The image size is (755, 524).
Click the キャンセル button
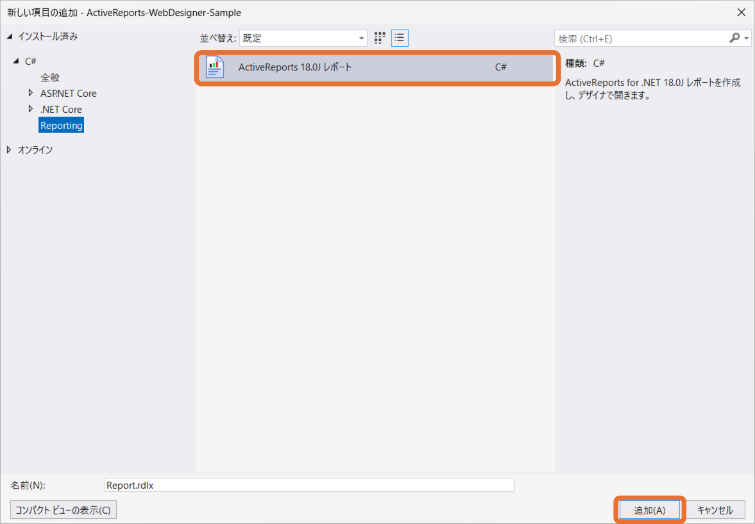pos(715,510)
